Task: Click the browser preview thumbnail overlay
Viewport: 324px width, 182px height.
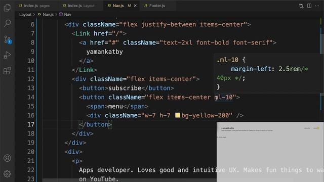Action: (270, 152)
